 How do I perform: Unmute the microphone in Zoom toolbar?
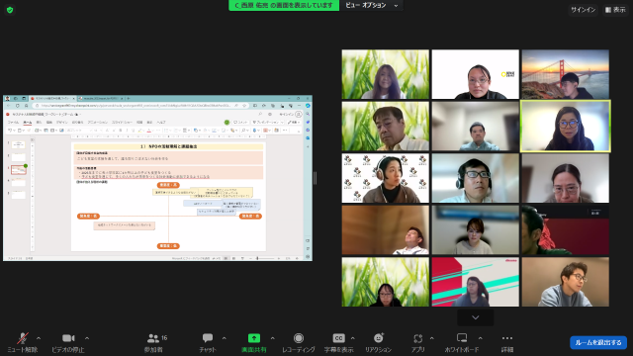(x=22, y=338)
